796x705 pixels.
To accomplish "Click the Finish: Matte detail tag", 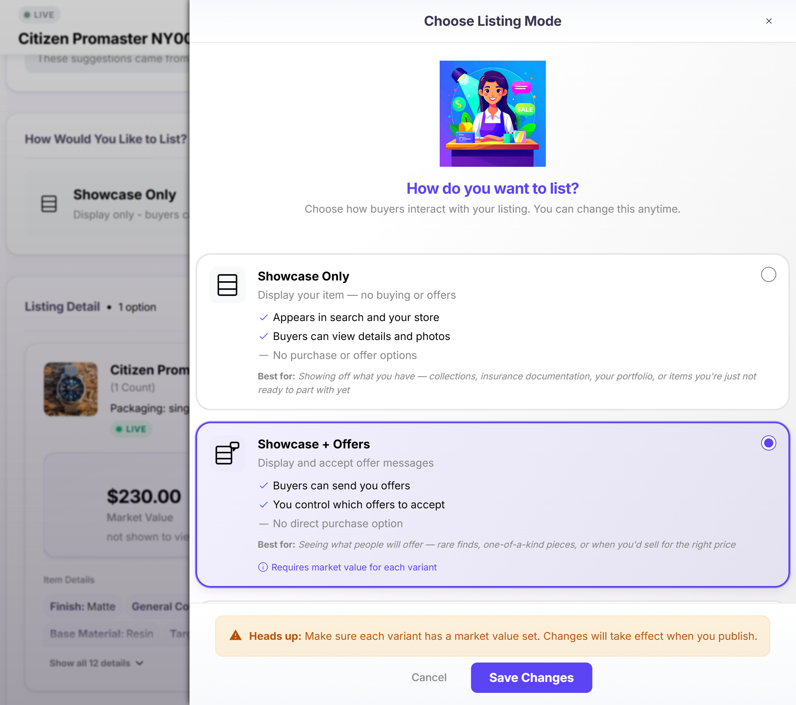I will [x=83, y=606].
